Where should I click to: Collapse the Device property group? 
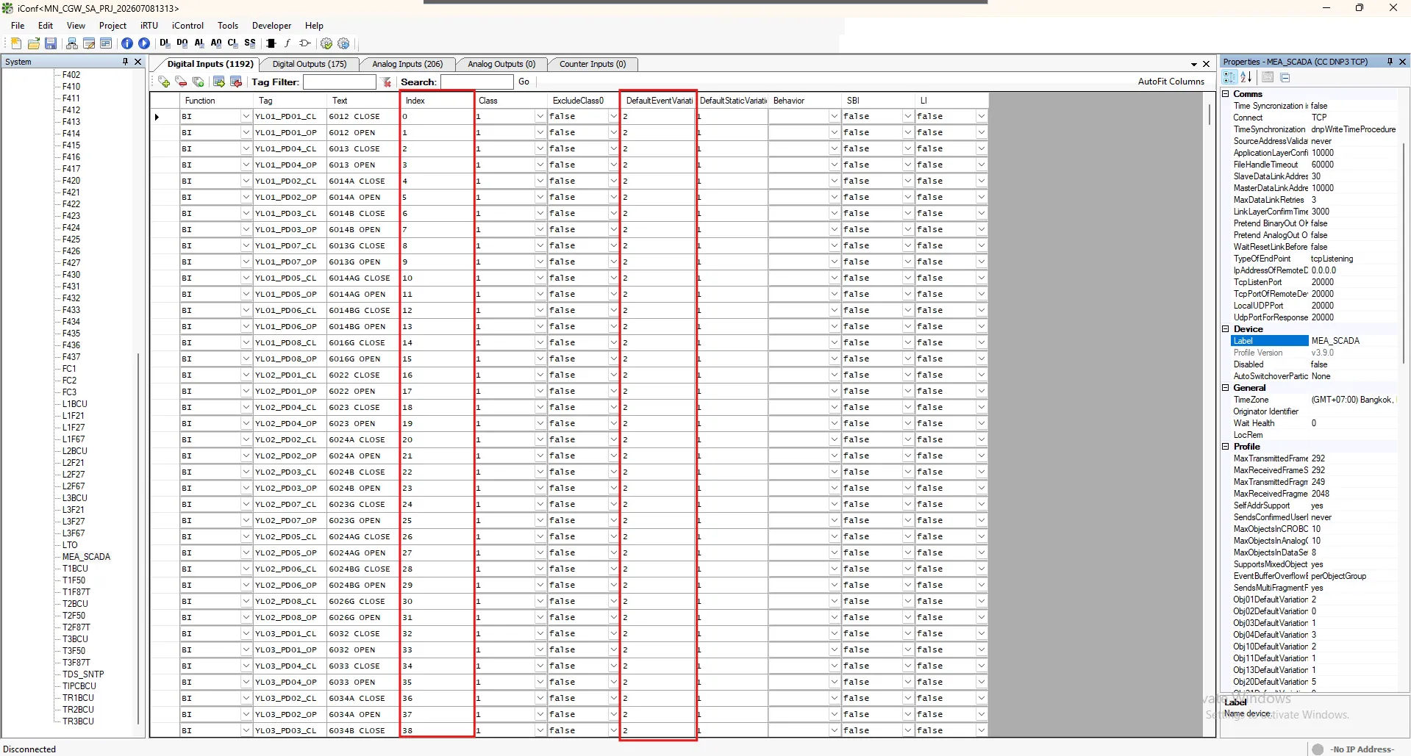[x=1226, y=329]
